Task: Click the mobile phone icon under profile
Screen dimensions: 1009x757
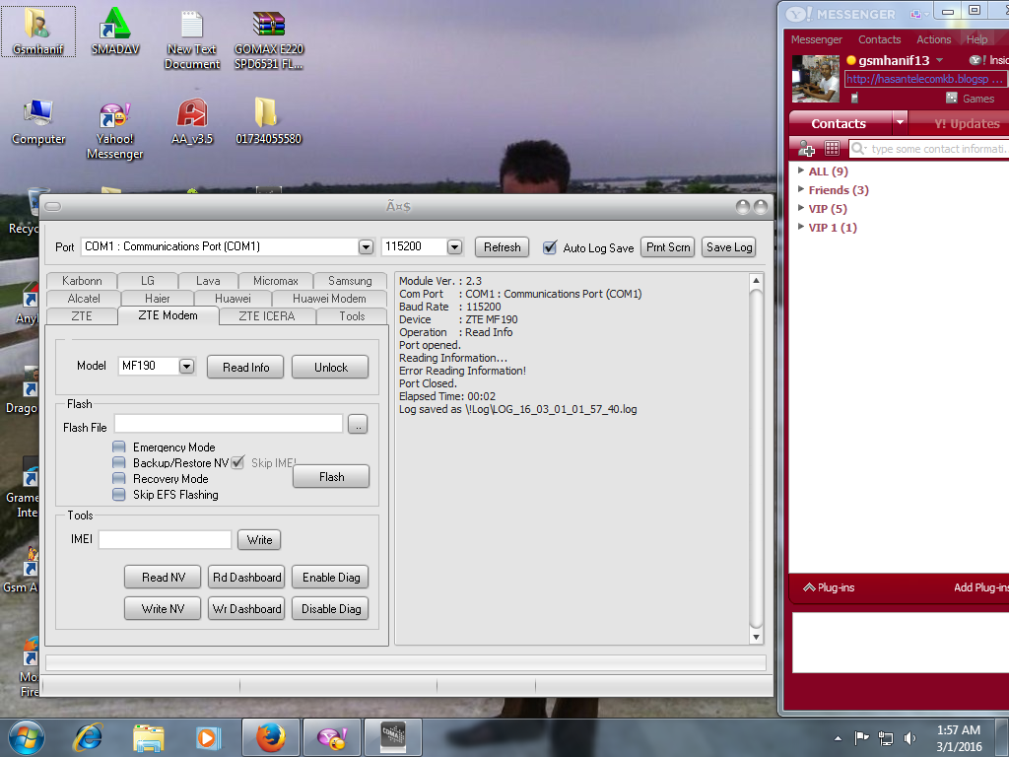Action: (854, 98)
